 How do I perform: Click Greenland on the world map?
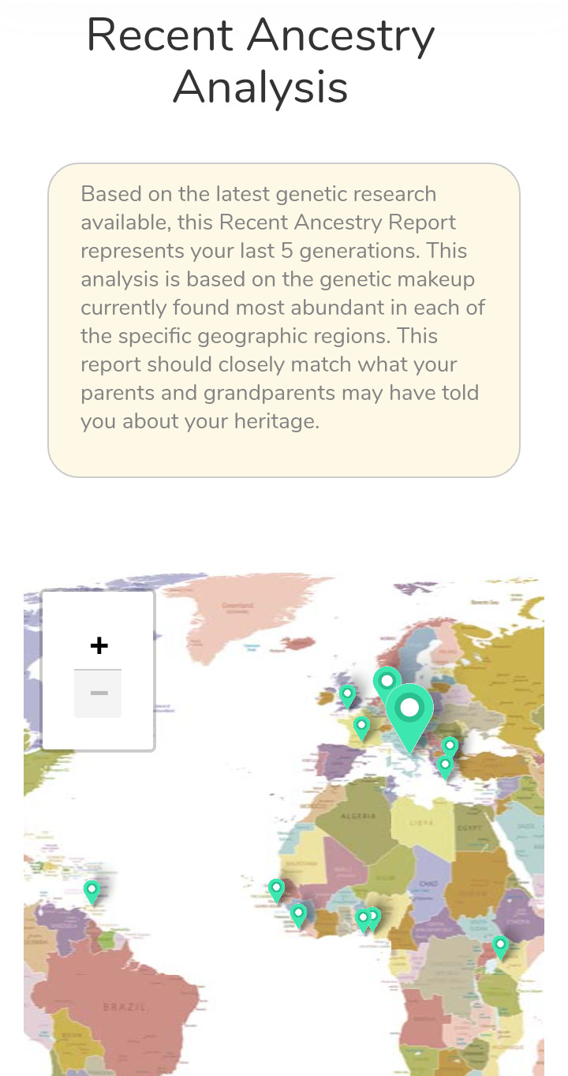(237, 607)
